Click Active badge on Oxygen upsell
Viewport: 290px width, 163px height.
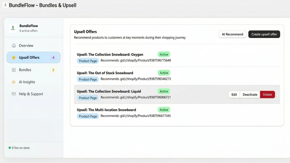point(164,54)
